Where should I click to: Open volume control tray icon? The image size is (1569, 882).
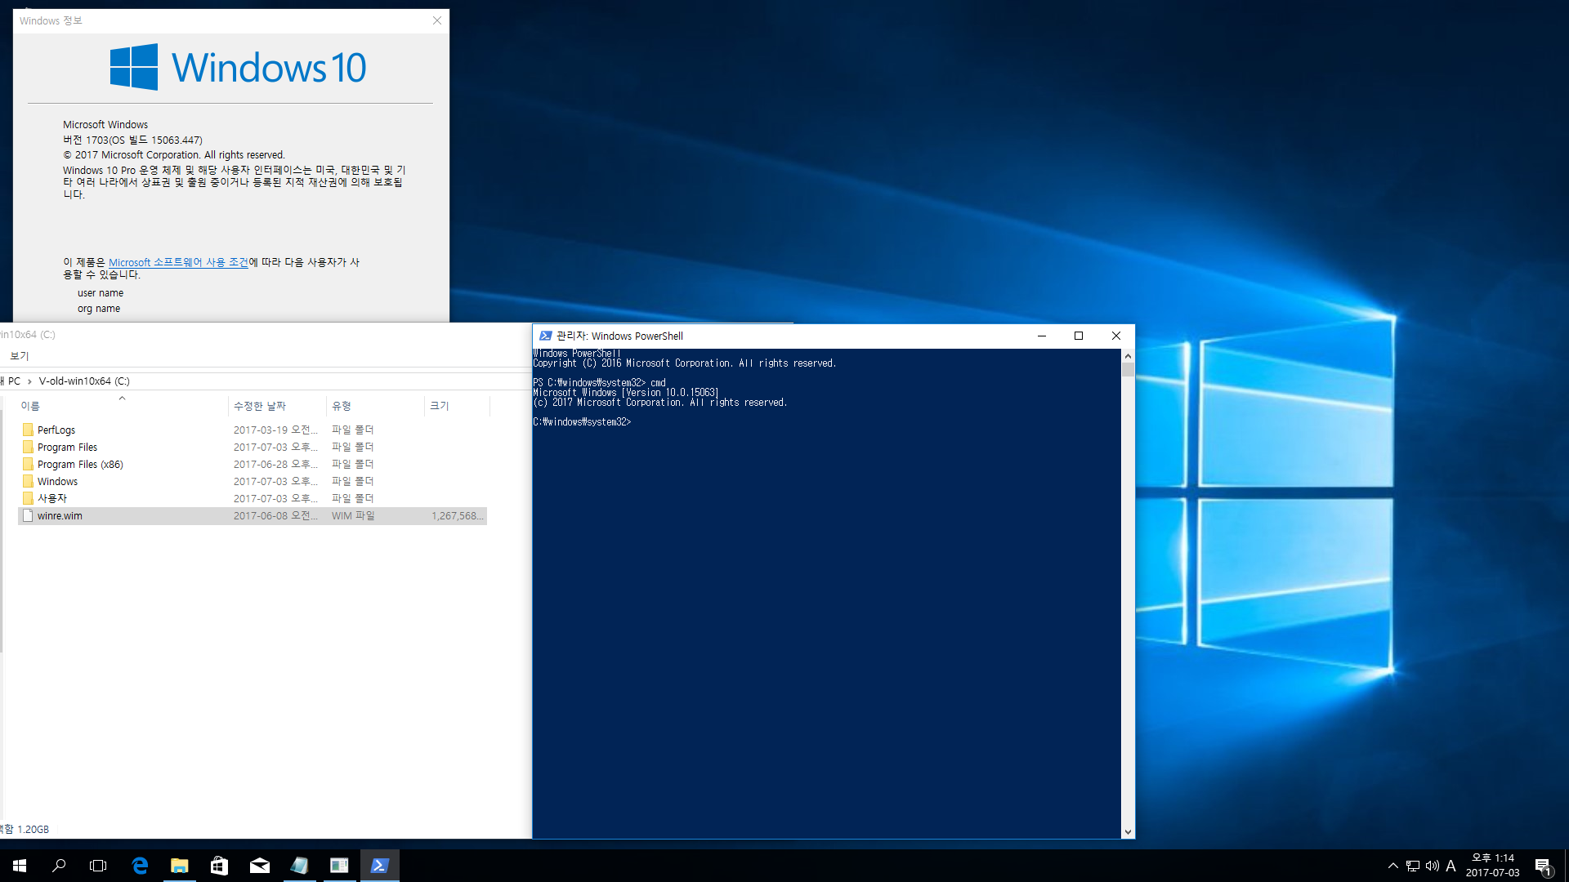pyautogui.click(x=1433, y=866)
